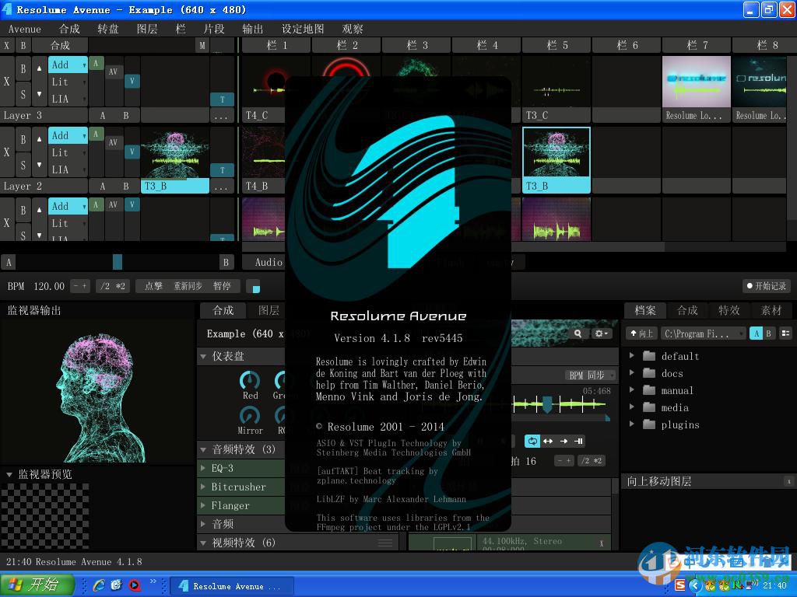Select the T3_B clip thumbnail

point(556,159)
